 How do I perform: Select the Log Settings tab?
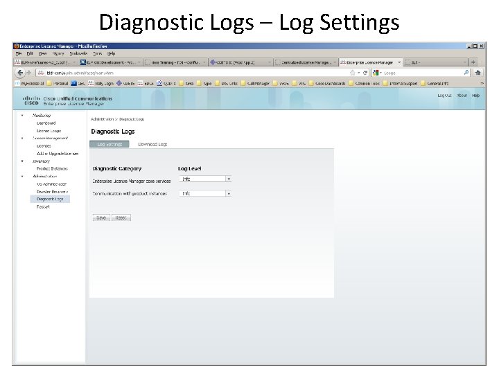[x=110, y=144]
